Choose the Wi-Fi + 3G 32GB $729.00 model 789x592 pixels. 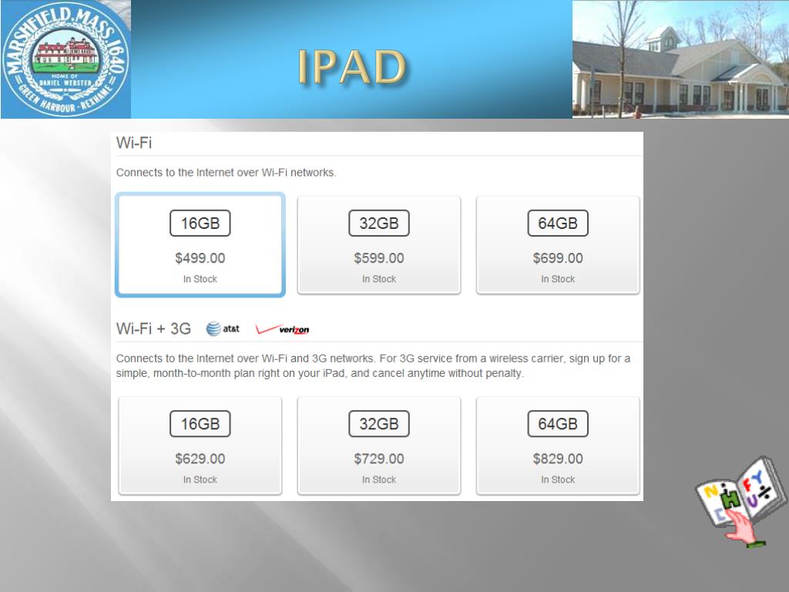(379, 446)
